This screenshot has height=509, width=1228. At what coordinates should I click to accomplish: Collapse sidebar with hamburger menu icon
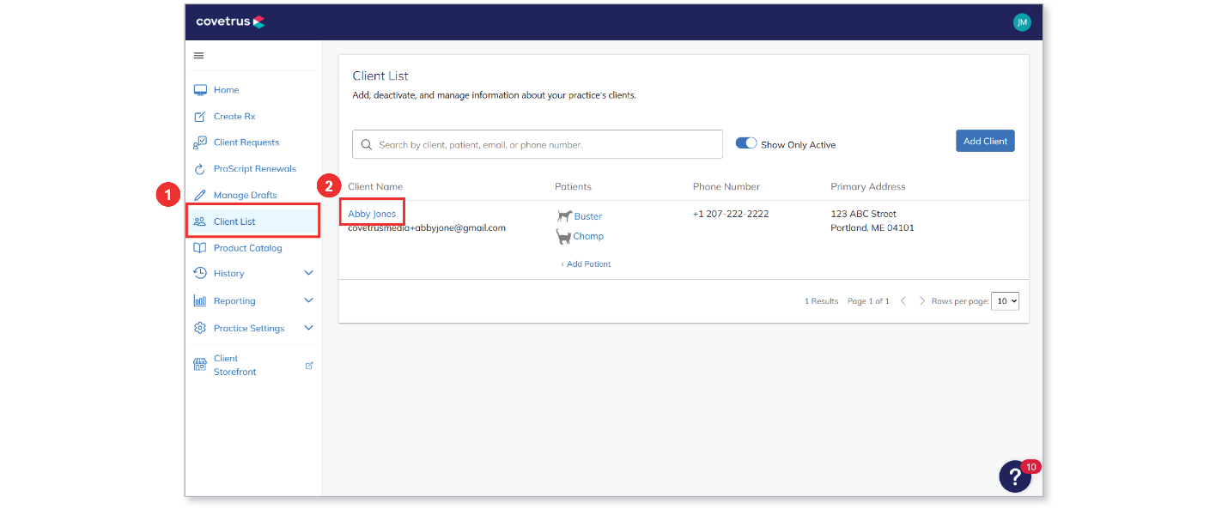(198, 56)
